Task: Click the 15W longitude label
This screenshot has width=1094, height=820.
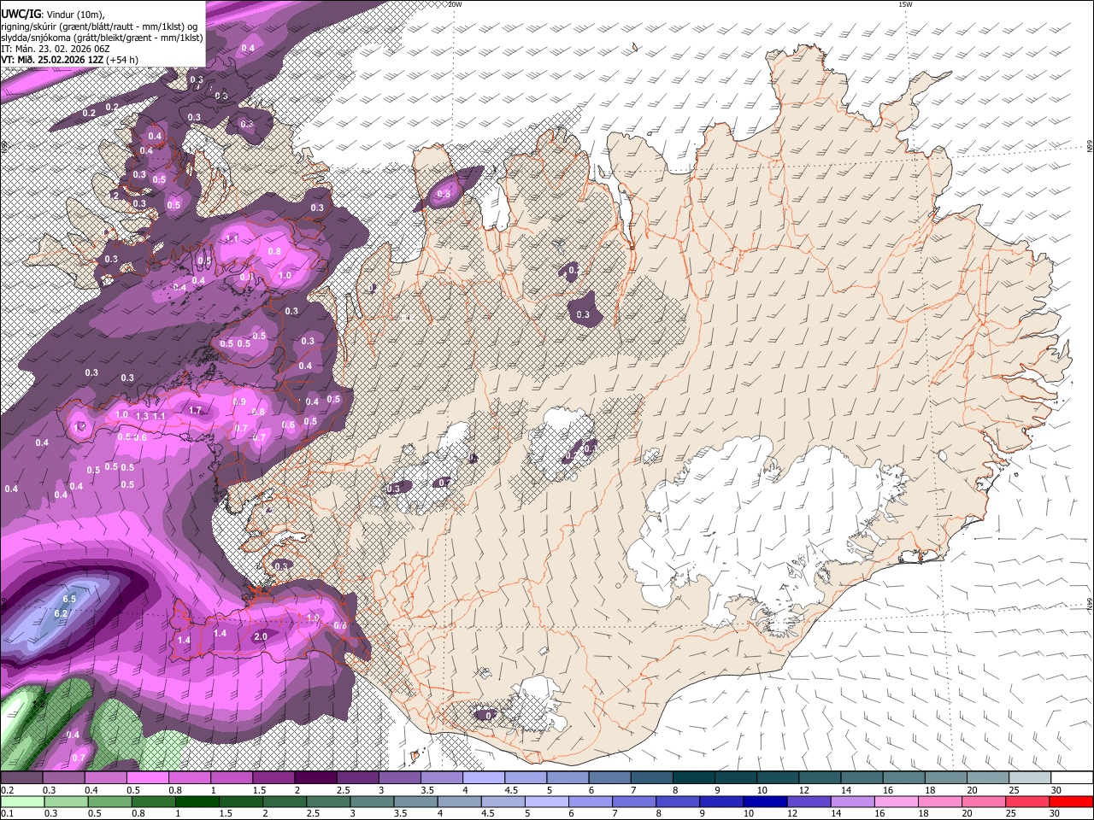Action: tap(906, 4)
